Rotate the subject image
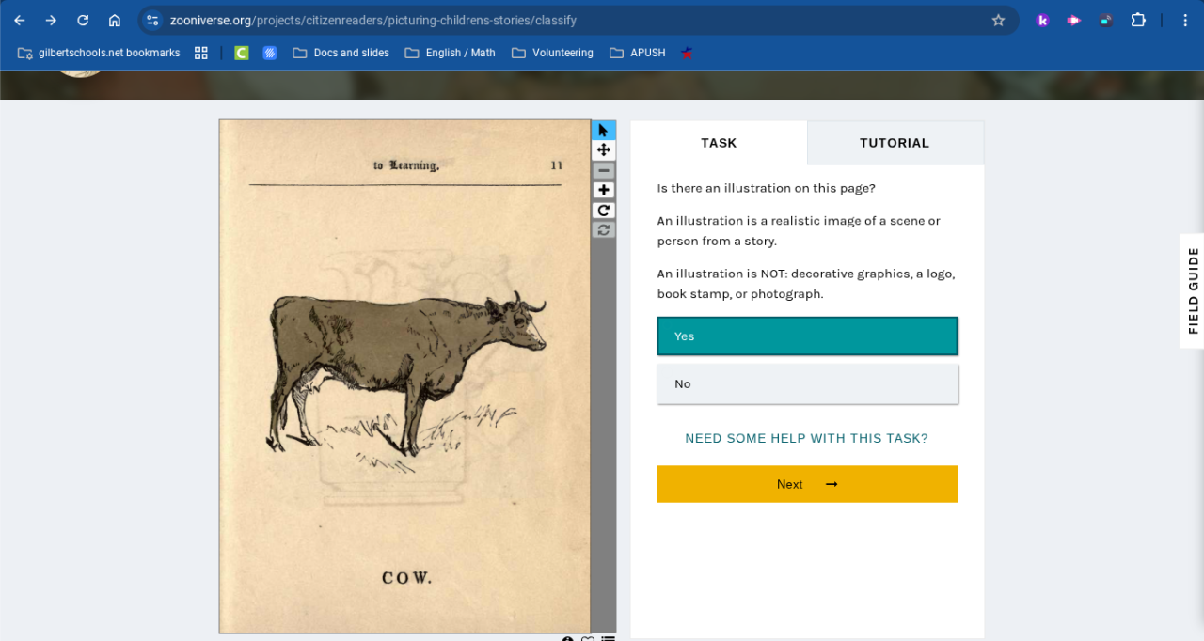Image resolution: width=1204 pixels, height=641 pixels. (603, 210)
